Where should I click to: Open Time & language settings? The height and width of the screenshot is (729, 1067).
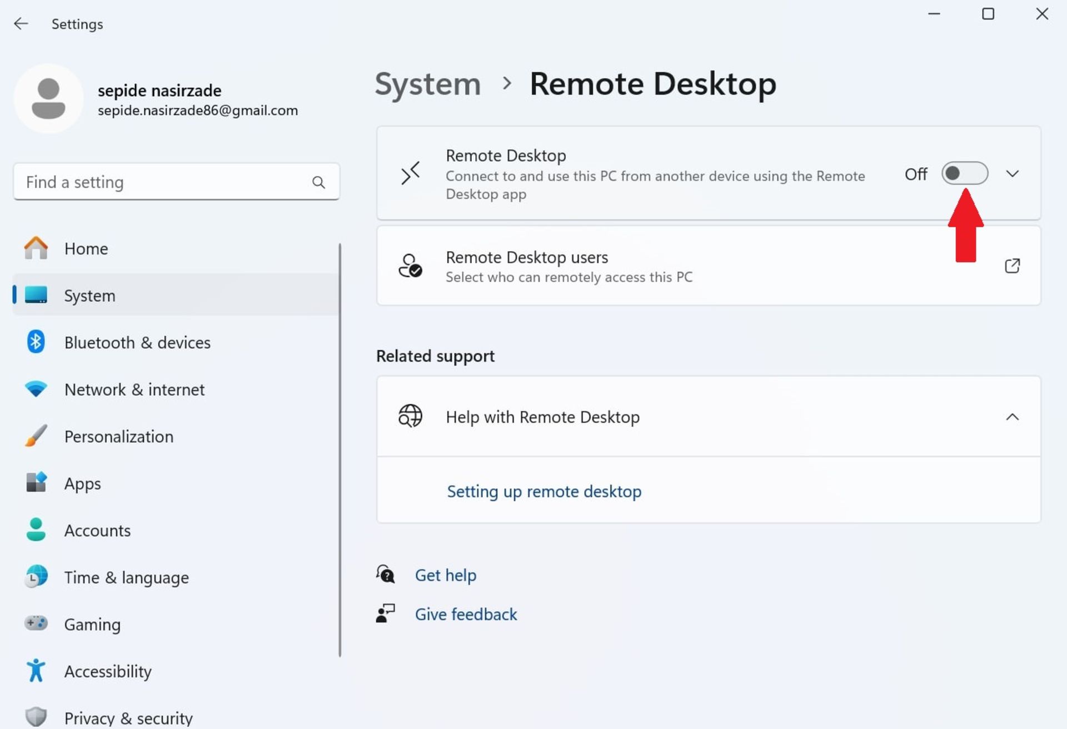pyautogui.click(x=176, y=577)
